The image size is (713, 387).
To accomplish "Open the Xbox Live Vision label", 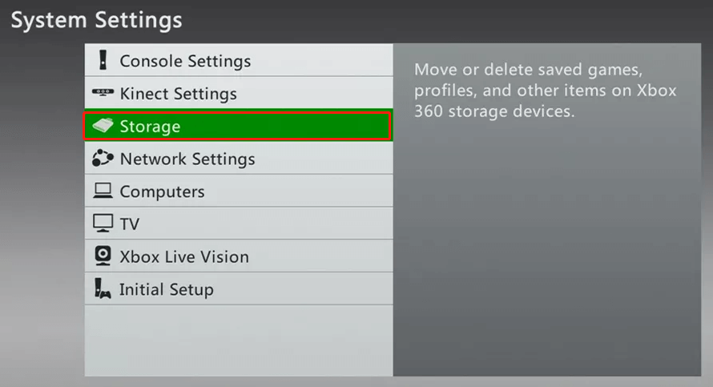I will (x=184, y=257).
